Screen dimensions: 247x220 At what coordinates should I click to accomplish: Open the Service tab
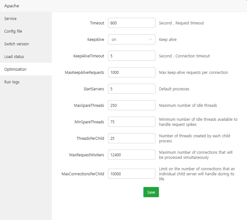(10, 19)
